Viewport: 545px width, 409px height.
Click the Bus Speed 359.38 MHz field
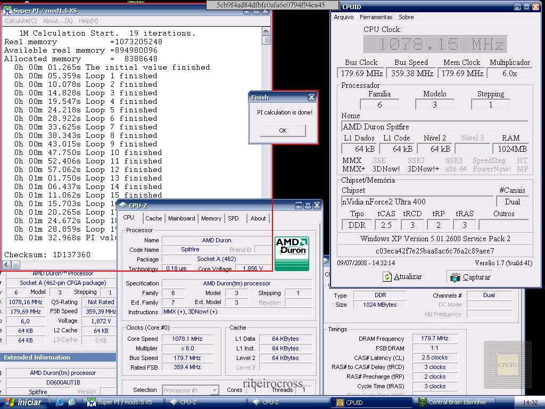click(x=411, y=73)
